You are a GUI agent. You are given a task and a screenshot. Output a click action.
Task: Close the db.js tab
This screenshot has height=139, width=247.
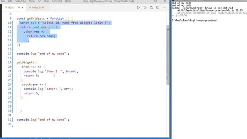[22, 7]
